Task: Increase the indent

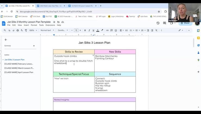Action: pyautogui.click(x=152, y=30)
